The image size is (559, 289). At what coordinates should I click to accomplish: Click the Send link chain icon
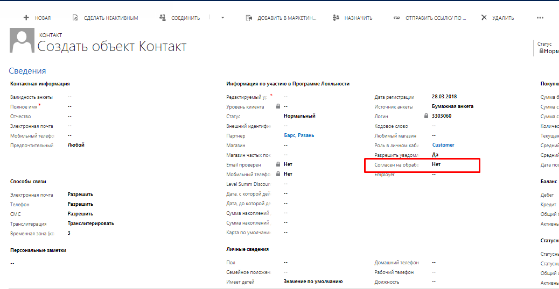(x=396, y=18)
